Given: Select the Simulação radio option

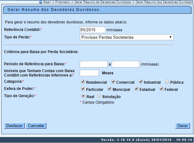Looking at the screenshot, I should pos(99,96).
